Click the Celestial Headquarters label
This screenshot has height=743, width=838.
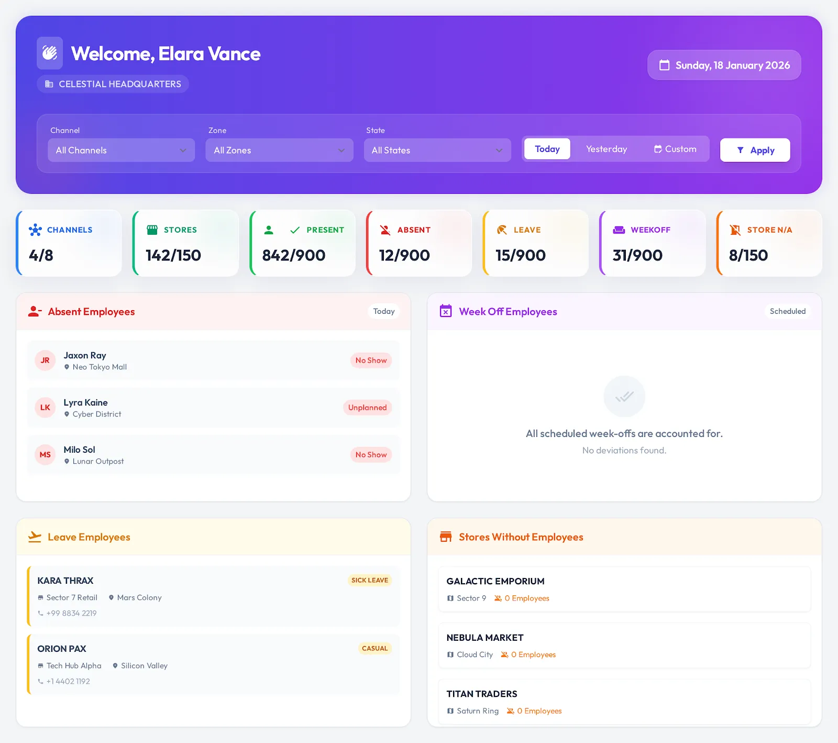pyautogui.click(x=113, y=84)
